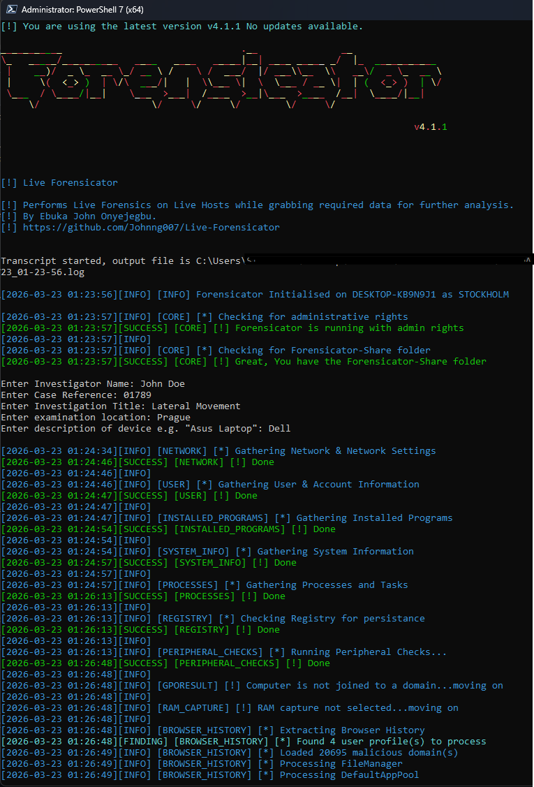Click 'Enter Investigator Name: John Doe' line
This screenshot has height=787, width=534.
point(93,383)
